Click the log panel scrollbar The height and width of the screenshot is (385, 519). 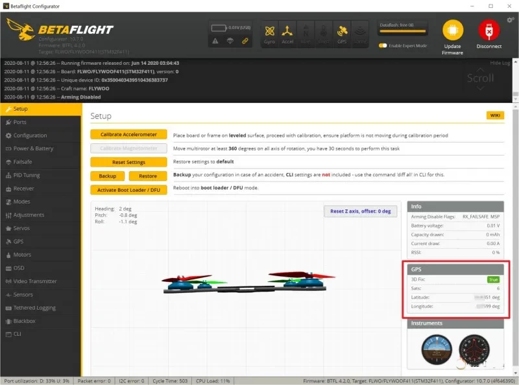[x=515, y=80]
